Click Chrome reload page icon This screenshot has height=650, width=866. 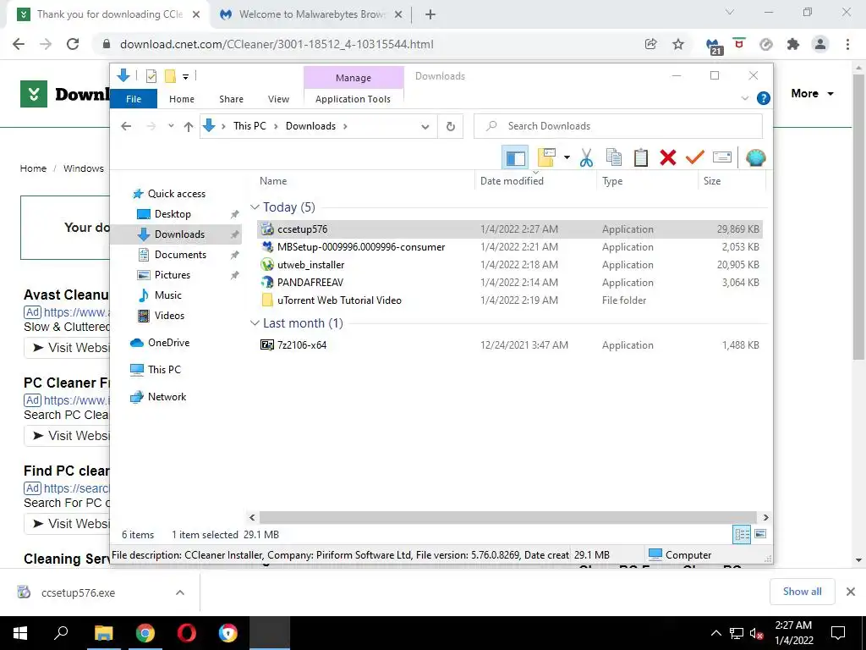[x=73, y=44]
